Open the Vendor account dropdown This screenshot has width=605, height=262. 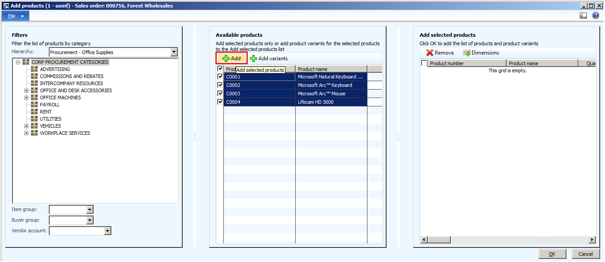click(x=107, y=231)
